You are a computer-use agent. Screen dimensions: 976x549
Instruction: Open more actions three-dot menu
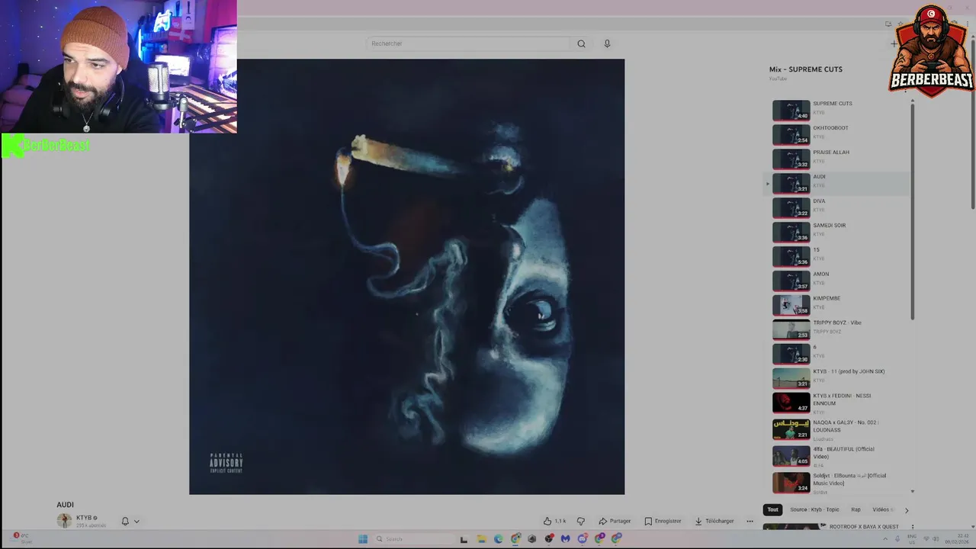pos(750,521)
